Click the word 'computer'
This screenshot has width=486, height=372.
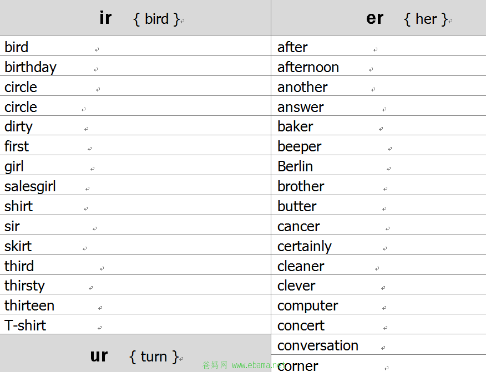coord(307,306)
